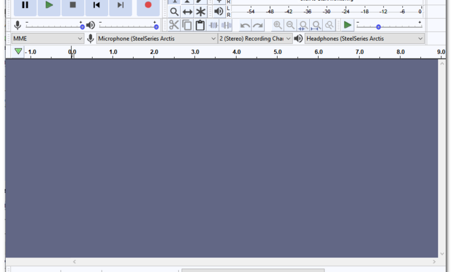Click the vertical scrollbar up arrow
Screen dimensions: 451x272
coord(442,64)
